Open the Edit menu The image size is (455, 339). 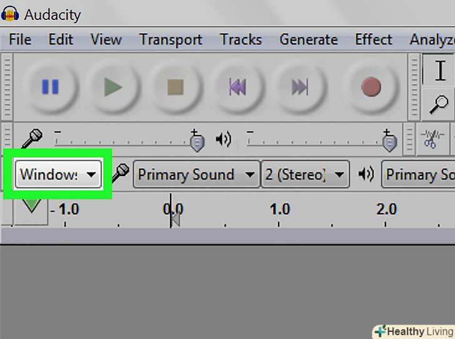point(61,39)
